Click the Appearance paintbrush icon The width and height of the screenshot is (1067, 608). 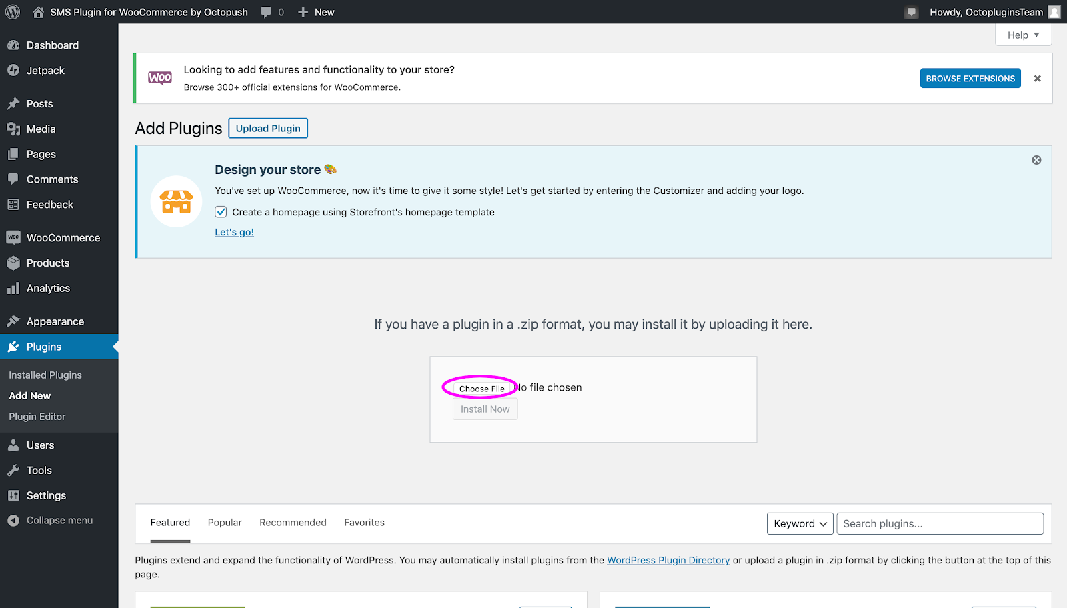click(13, 321)
